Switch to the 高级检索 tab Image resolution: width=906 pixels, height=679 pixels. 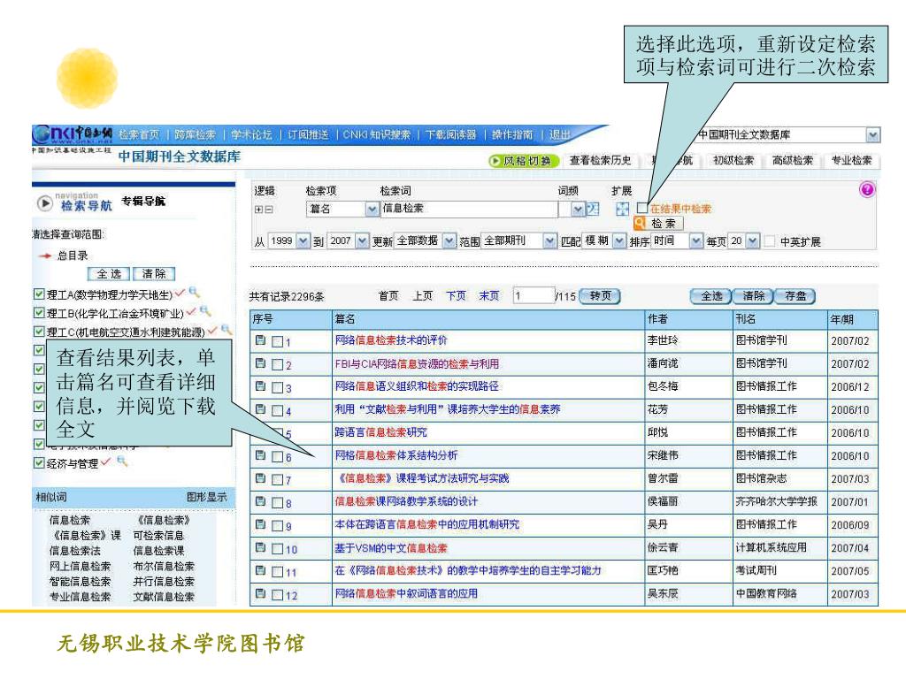(x=793, y=161)
